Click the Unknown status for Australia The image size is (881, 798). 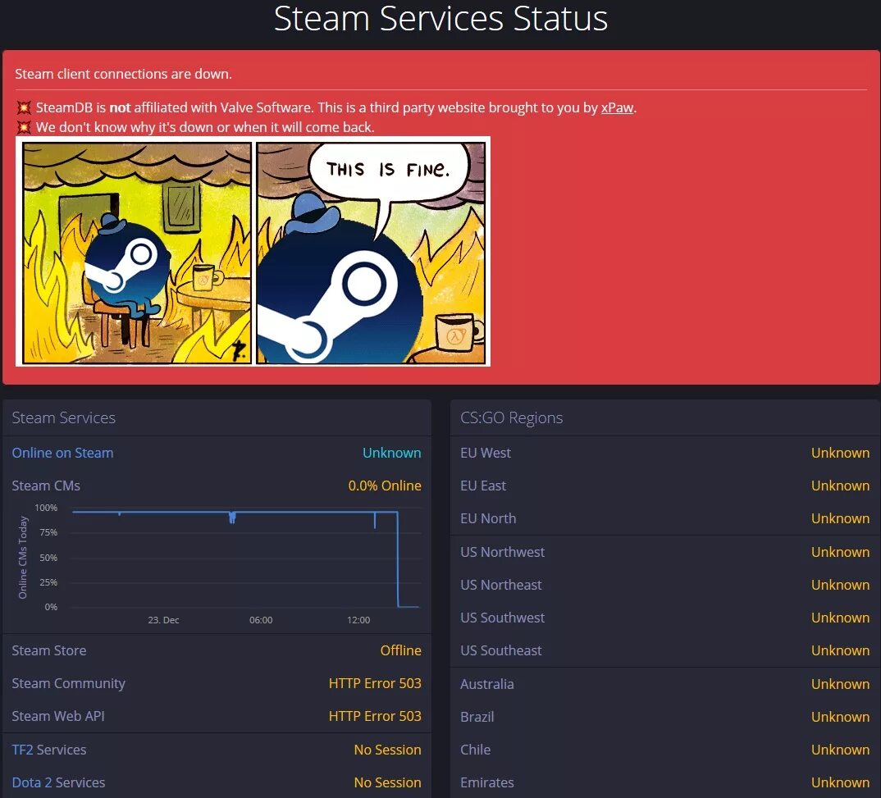pyautogui.click(x=840, y=684)
